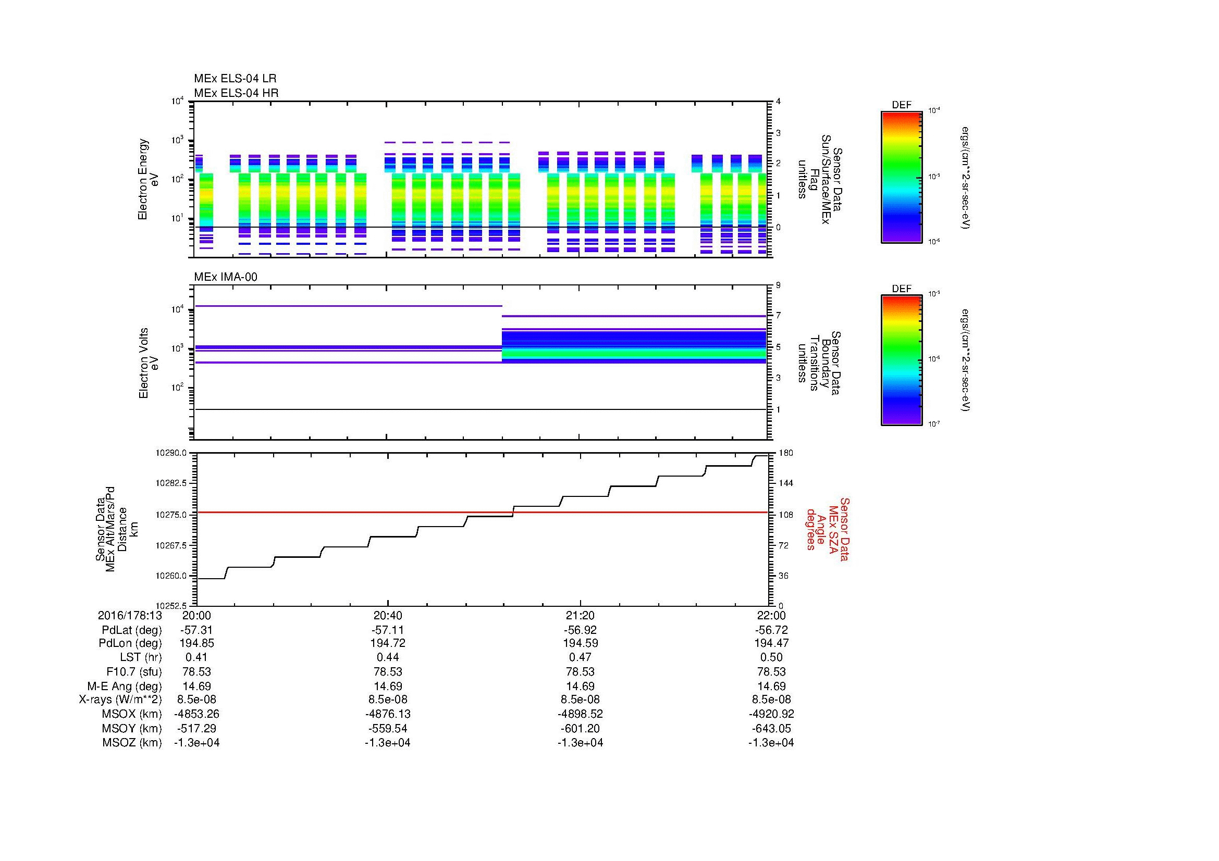The width and height of the screenshot is (1219, 861).
Task: Select the 'MEx ELS-04 HR' panel title
Action: (x=236, y=93)
